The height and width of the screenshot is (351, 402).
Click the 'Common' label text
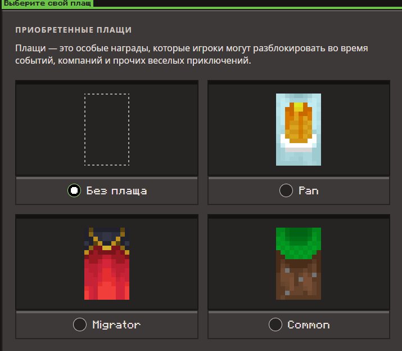pos(309,325)
